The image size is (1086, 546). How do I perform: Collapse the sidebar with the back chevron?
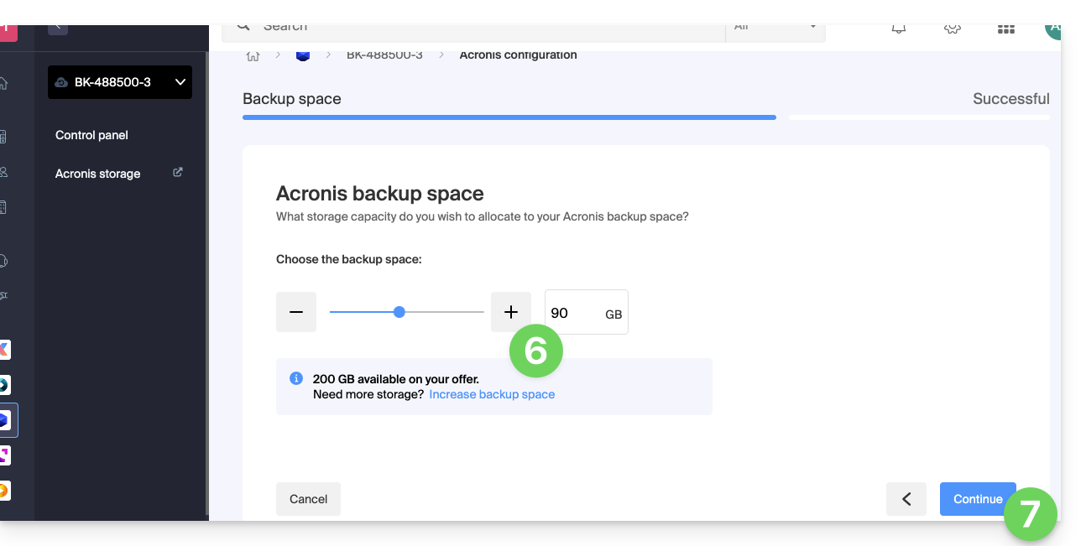coord(57,27)
